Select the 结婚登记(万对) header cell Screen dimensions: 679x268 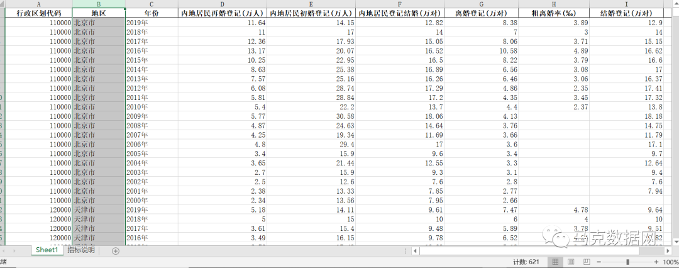click(627, 13)
